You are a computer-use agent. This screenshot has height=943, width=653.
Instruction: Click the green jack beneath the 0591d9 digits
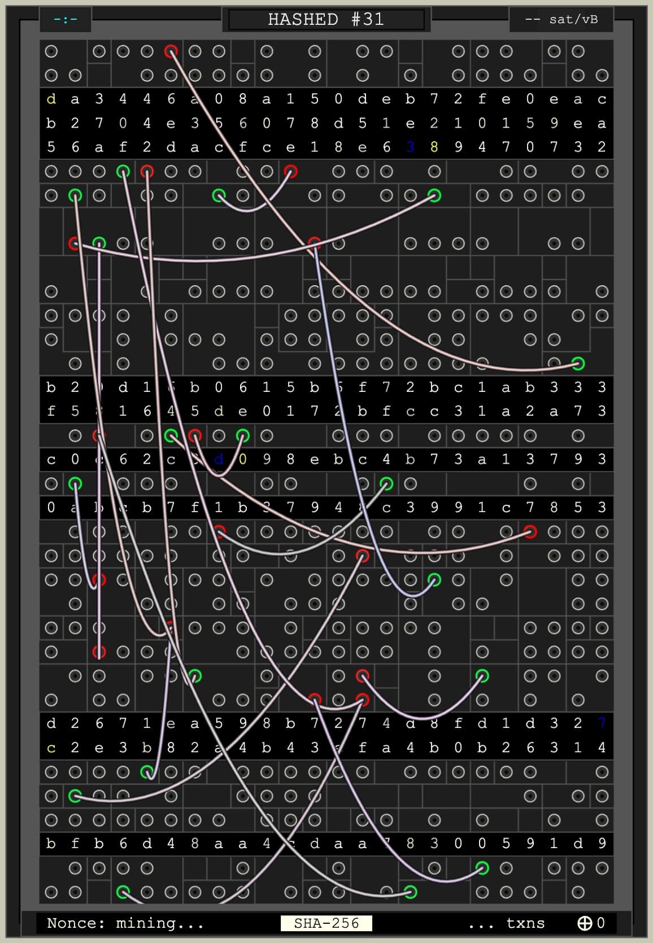[x=482, y=868]
